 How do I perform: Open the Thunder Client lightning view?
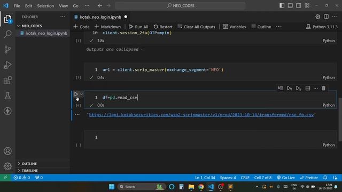coord(7,111)
